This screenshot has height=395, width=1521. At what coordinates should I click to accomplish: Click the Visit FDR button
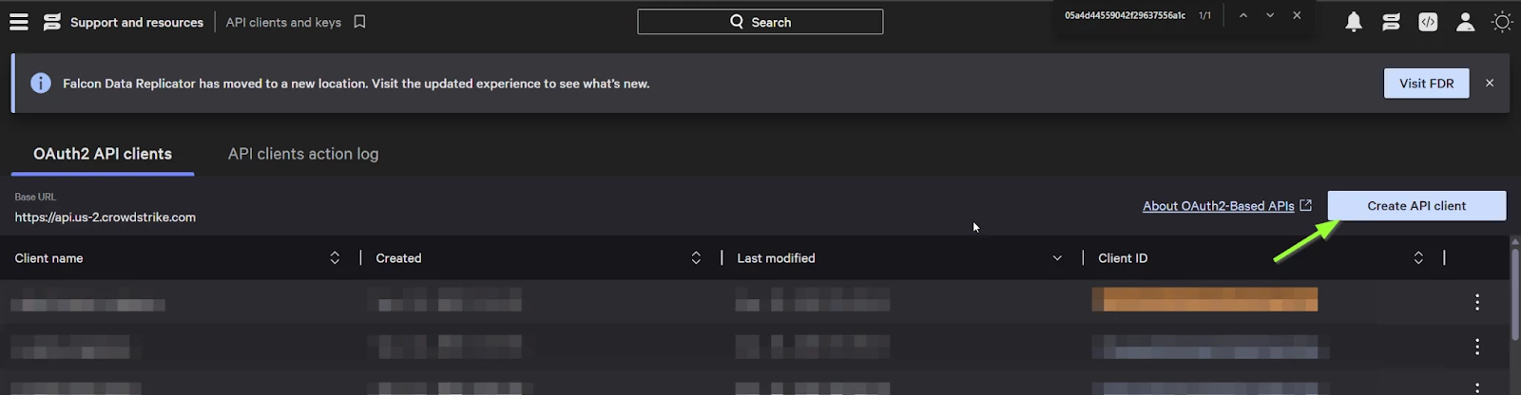(1426, 84)
